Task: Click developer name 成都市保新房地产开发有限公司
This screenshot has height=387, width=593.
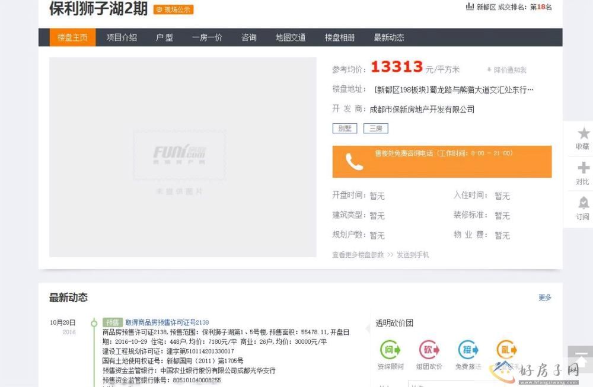Action: tap(422, 110)
